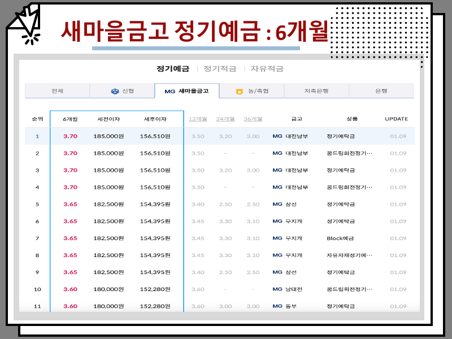Click the 01.09 update date in rank 6 row
This screenshot has height=339, width=452.
[x=398, y=221]
